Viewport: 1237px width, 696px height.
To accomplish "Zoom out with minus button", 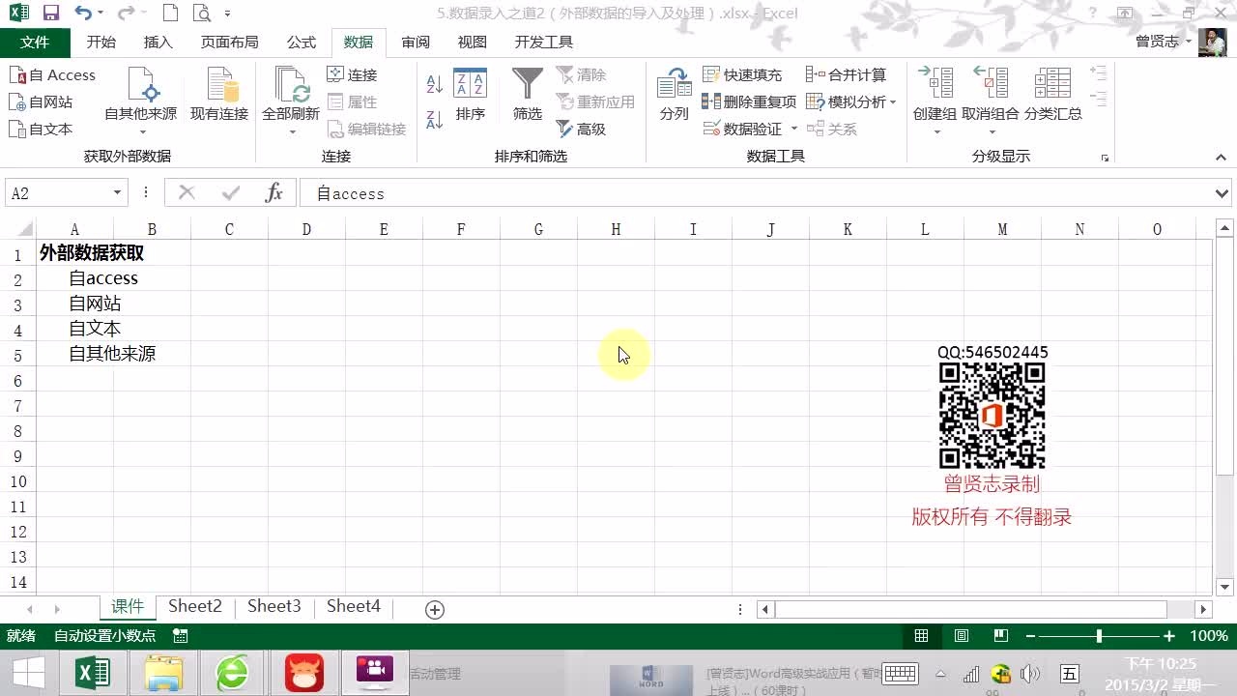I will click(x=1030, y=636).
